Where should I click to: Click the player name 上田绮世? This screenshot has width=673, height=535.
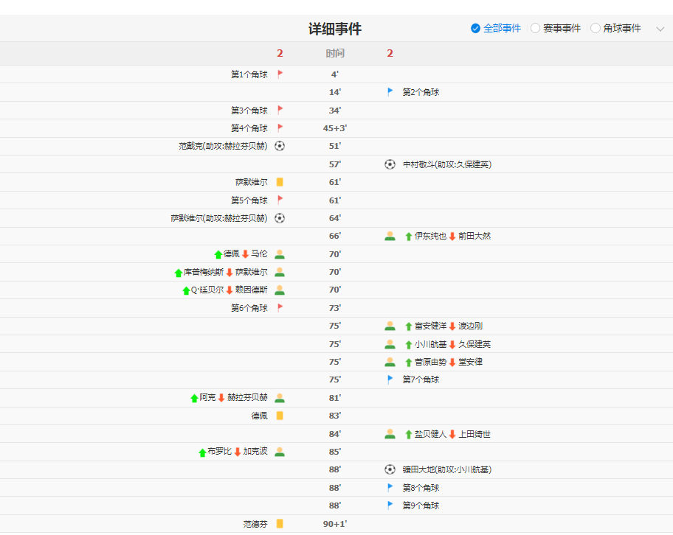tap(474, 434)
